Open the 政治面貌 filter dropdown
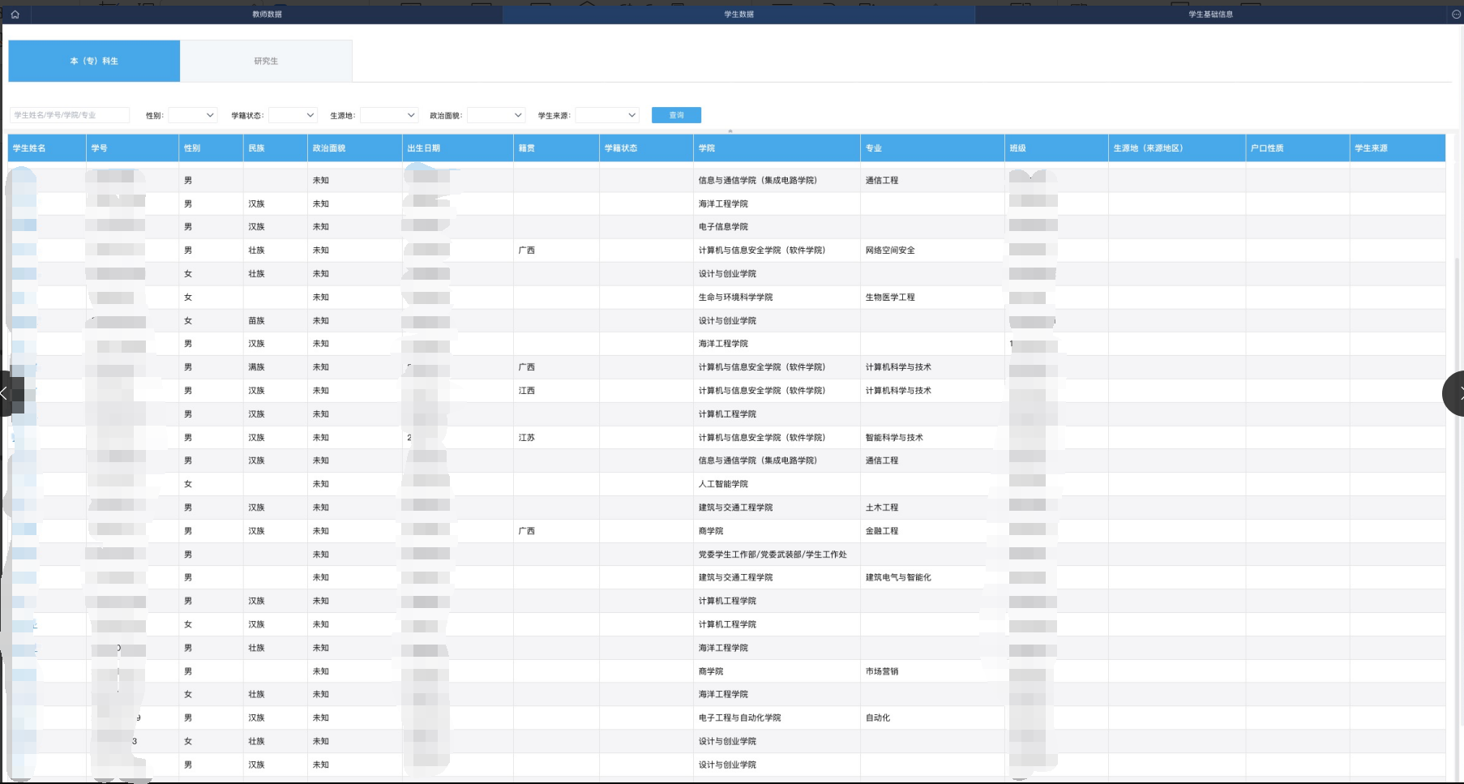This screenshot has width=1464, height=784. coord(496,115)
